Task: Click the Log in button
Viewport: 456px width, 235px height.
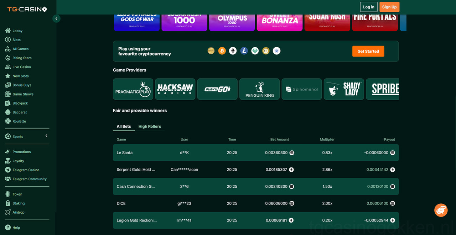Action: (369, 7)
